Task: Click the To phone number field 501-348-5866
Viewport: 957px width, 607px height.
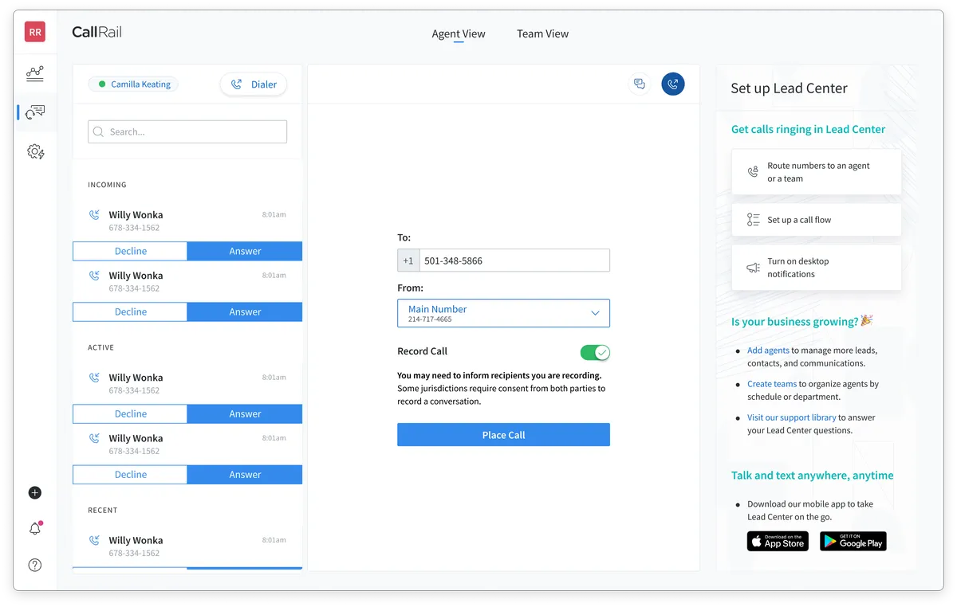Action: pos(514,260)
